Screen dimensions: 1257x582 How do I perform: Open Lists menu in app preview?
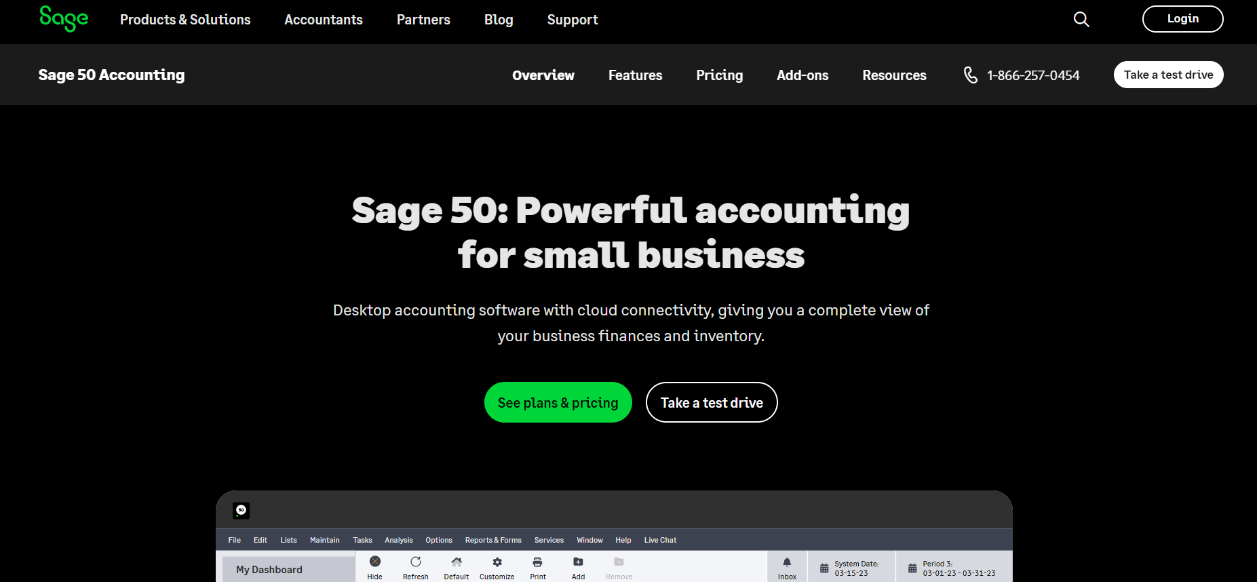pyautogui.click(x=288, y=540)
